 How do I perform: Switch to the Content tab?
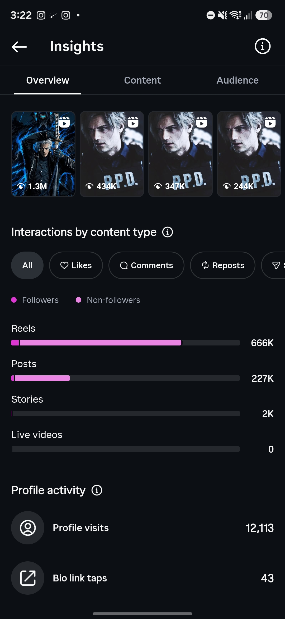[x=142, y=80]
